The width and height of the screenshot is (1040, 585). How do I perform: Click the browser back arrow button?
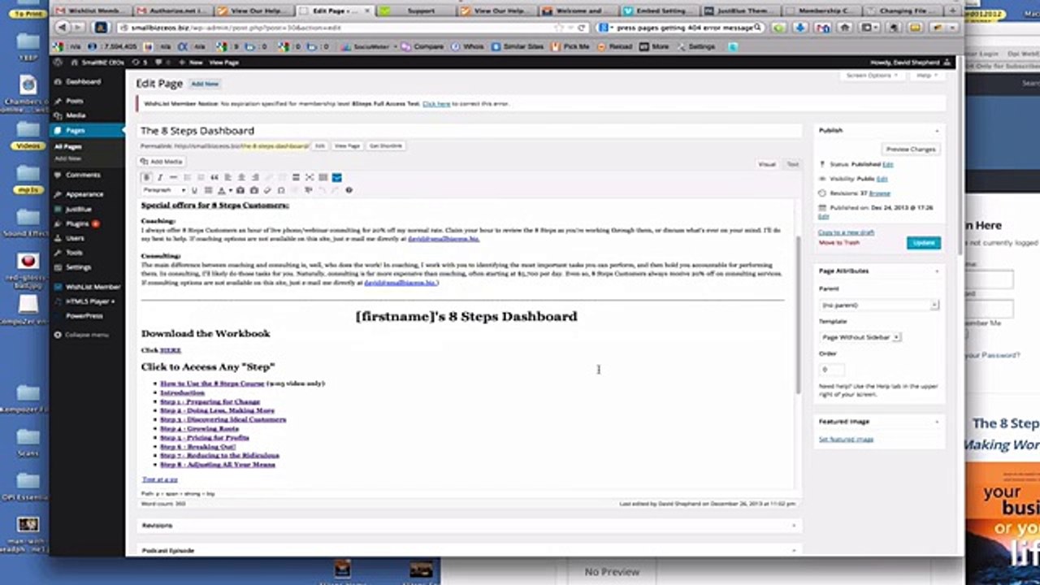63,28
